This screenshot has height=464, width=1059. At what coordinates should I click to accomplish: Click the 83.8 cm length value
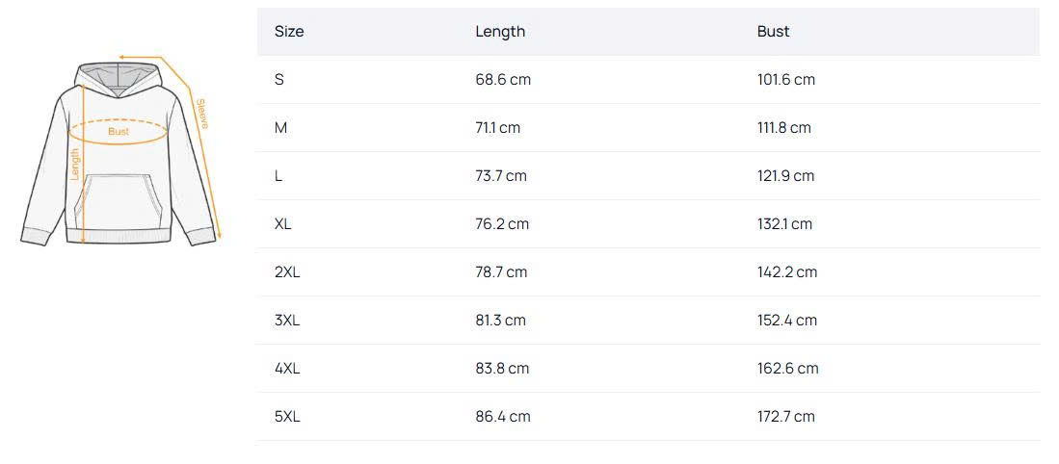(x=502, y=369)
